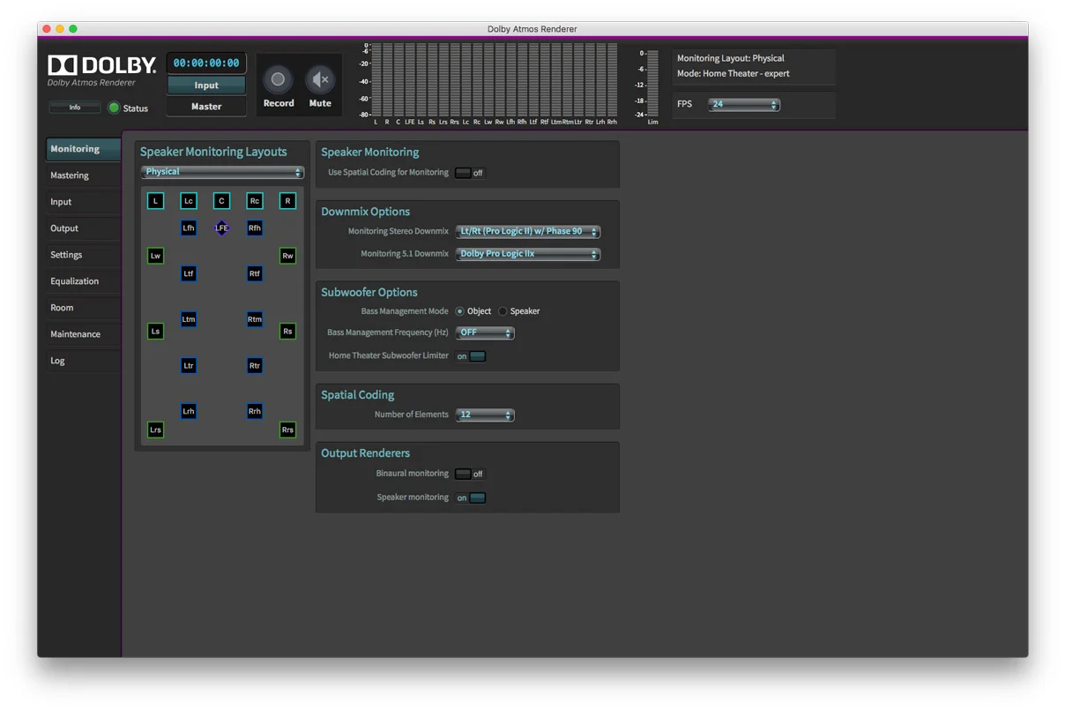Select the Ltr top rear speaker icon
This screenshot has width=1065, height=710.
pyautogui.click(x=189, y=365)
